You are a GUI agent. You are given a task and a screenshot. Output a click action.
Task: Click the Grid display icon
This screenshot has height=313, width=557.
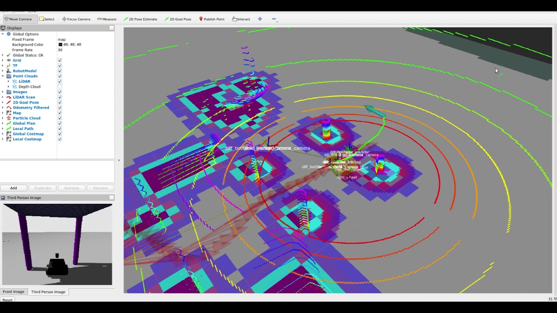9,60
